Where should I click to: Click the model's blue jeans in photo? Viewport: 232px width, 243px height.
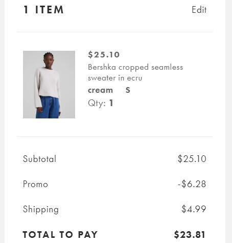coord(48,107)
